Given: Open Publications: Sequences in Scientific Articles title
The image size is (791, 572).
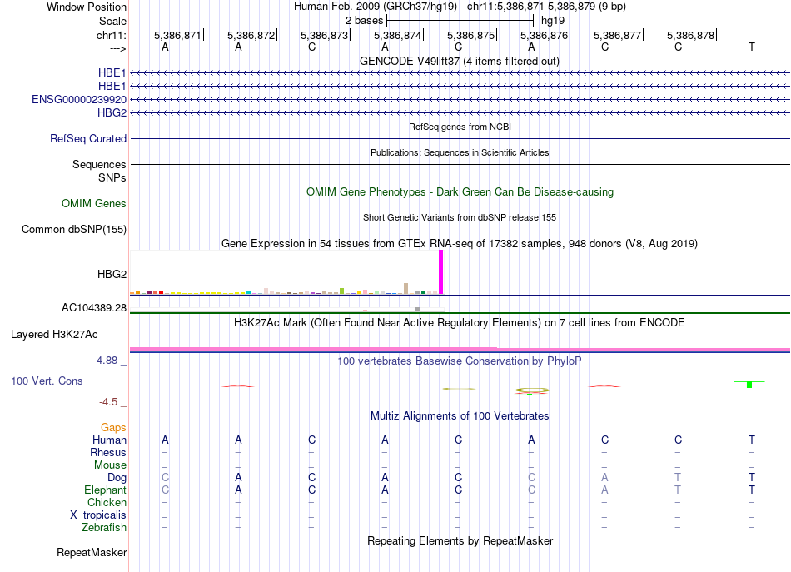Looking at the screenshot, I should (x=460, y=152).
